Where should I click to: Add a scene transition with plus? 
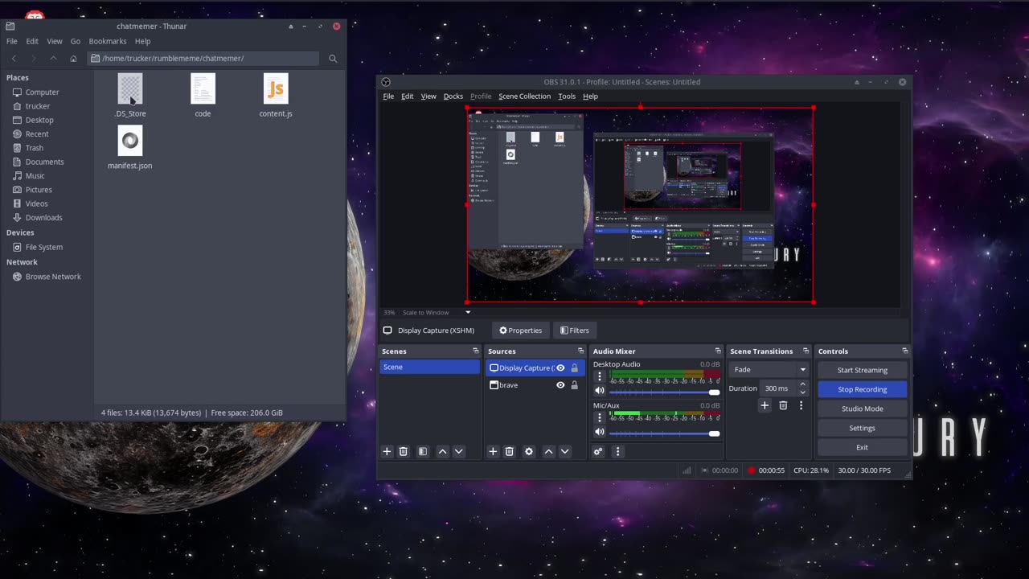tap(765, 405)
